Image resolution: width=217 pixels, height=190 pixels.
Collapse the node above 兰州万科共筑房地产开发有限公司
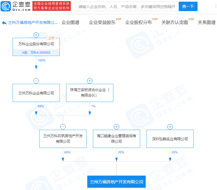coord(63,127)
